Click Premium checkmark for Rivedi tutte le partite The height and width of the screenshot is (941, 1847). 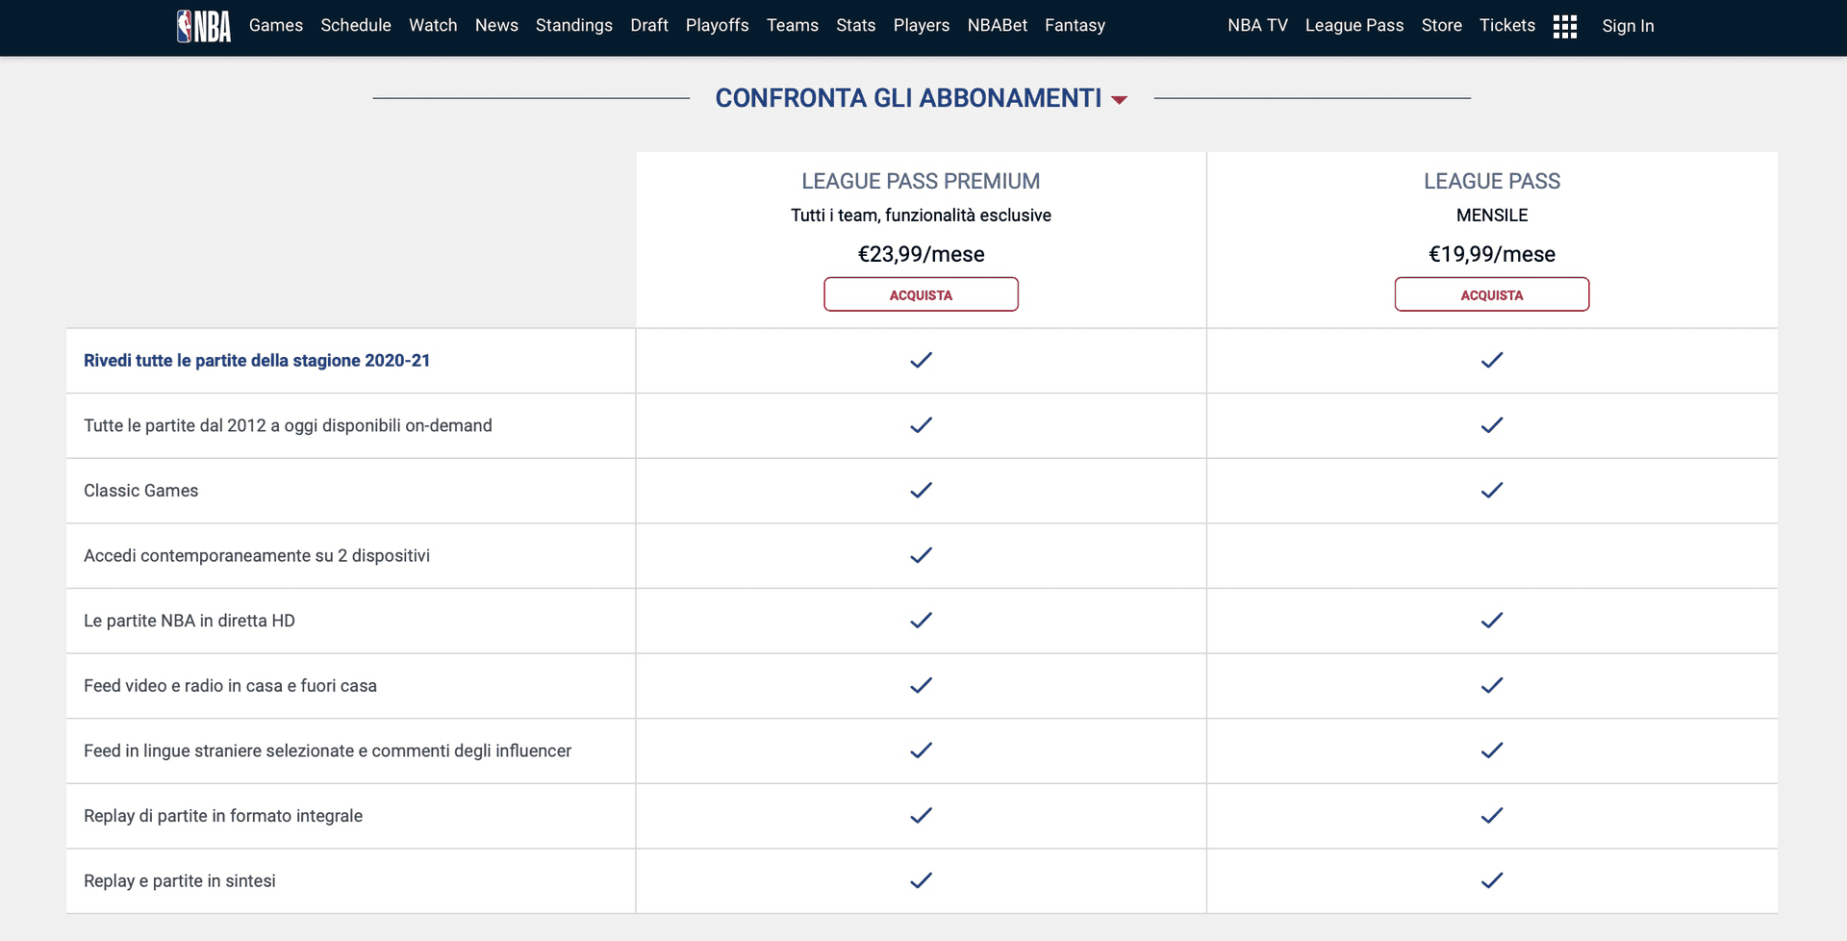[x=921, y=360]
